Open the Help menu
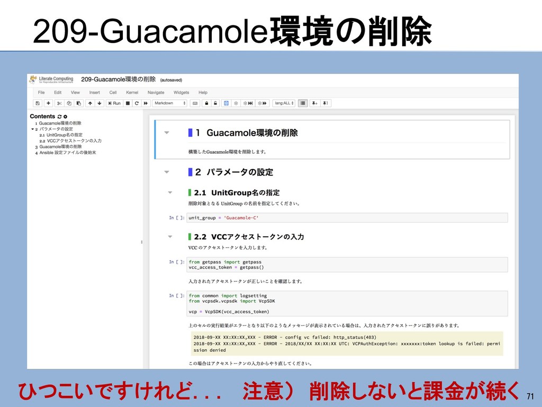This screenshot has width=542, height=407. click(x=203, y=92)
